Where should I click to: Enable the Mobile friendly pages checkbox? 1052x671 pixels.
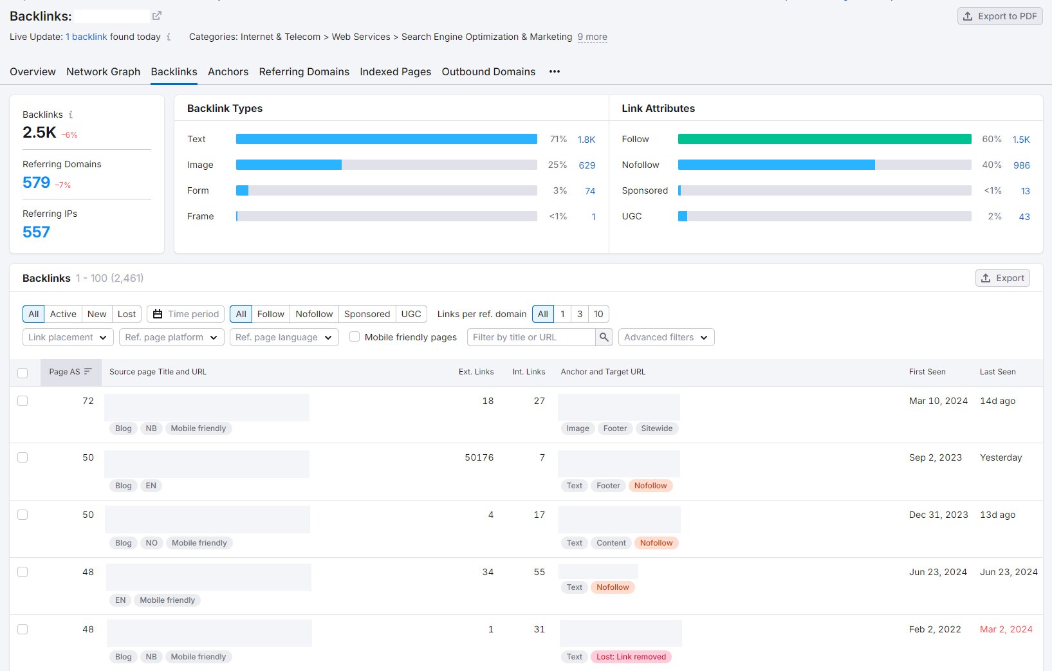tap(355, 336)
